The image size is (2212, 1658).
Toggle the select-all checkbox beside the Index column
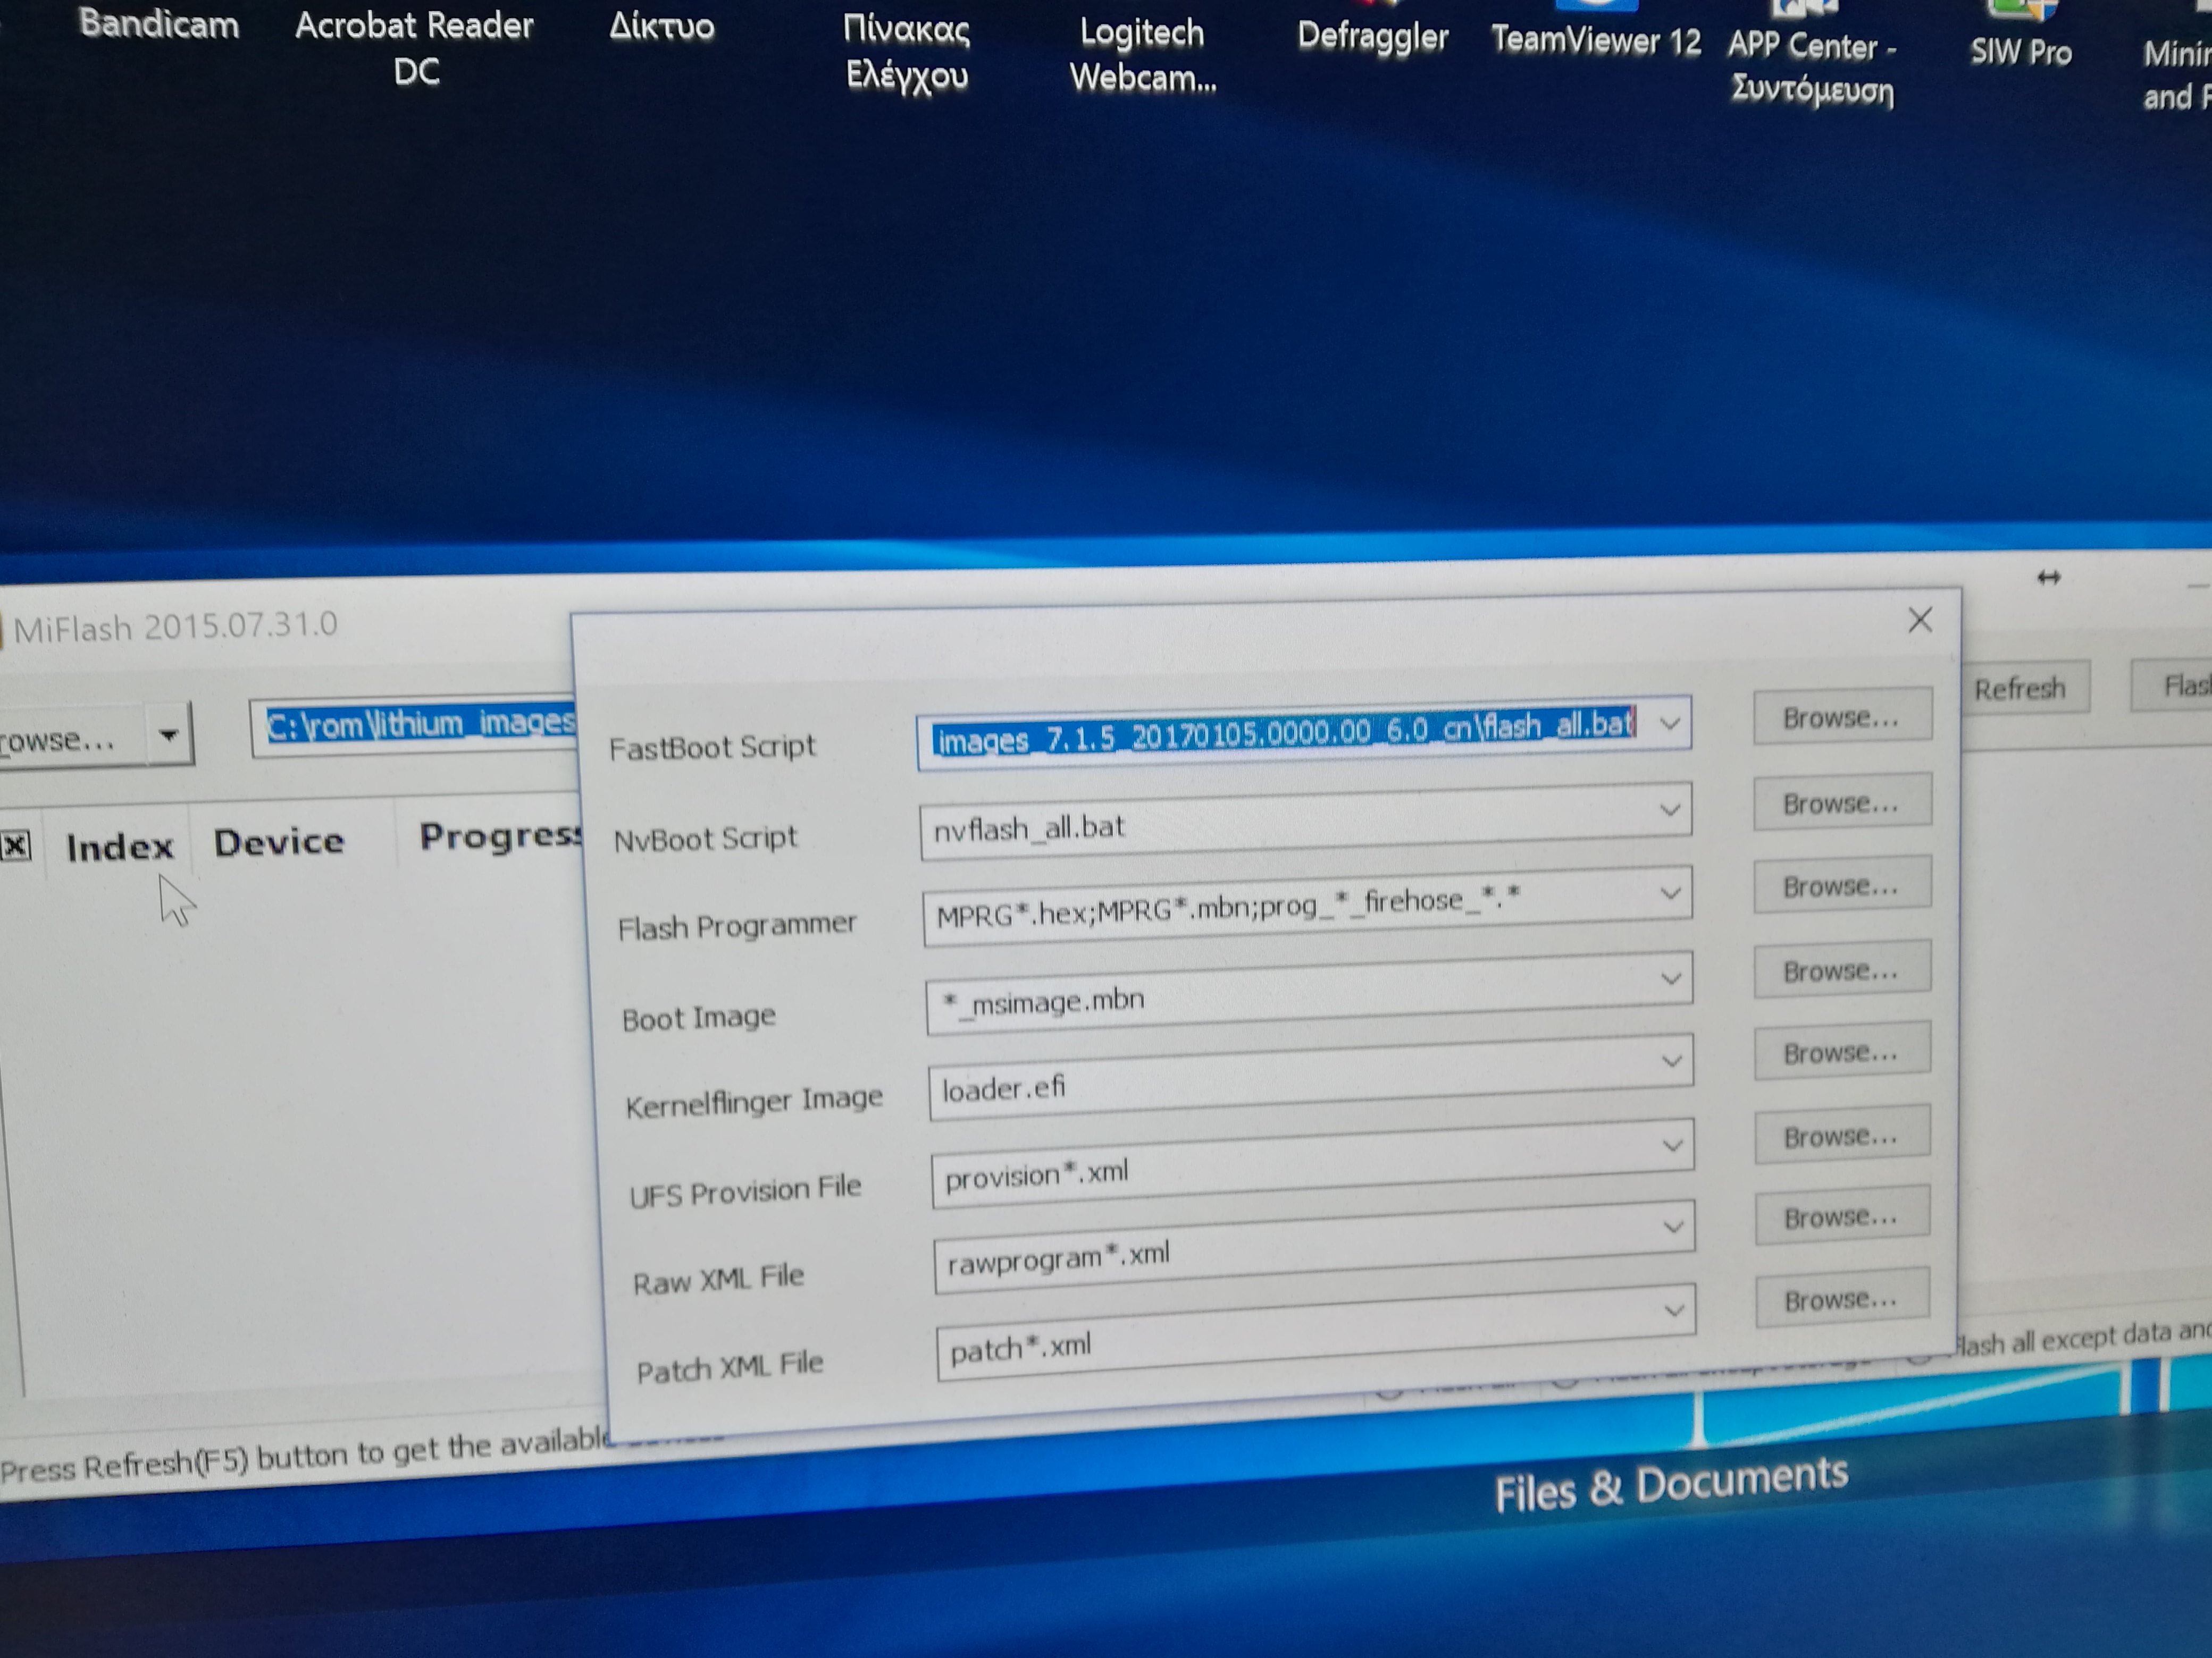point(16,847)
